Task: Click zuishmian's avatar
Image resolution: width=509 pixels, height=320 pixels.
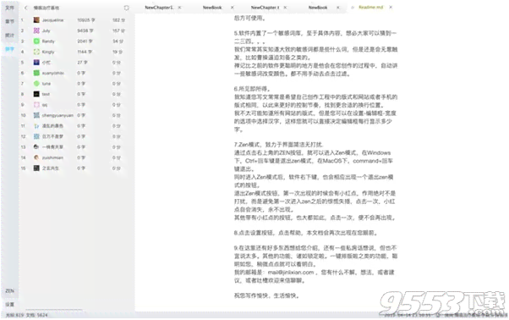Action: click(36, 157)
